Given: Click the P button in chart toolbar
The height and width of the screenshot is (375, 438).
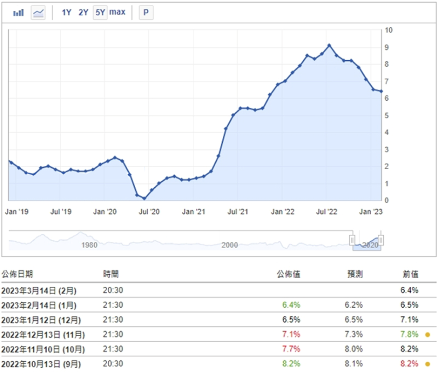Looking at the screenshot, I should tap(146, 13).
